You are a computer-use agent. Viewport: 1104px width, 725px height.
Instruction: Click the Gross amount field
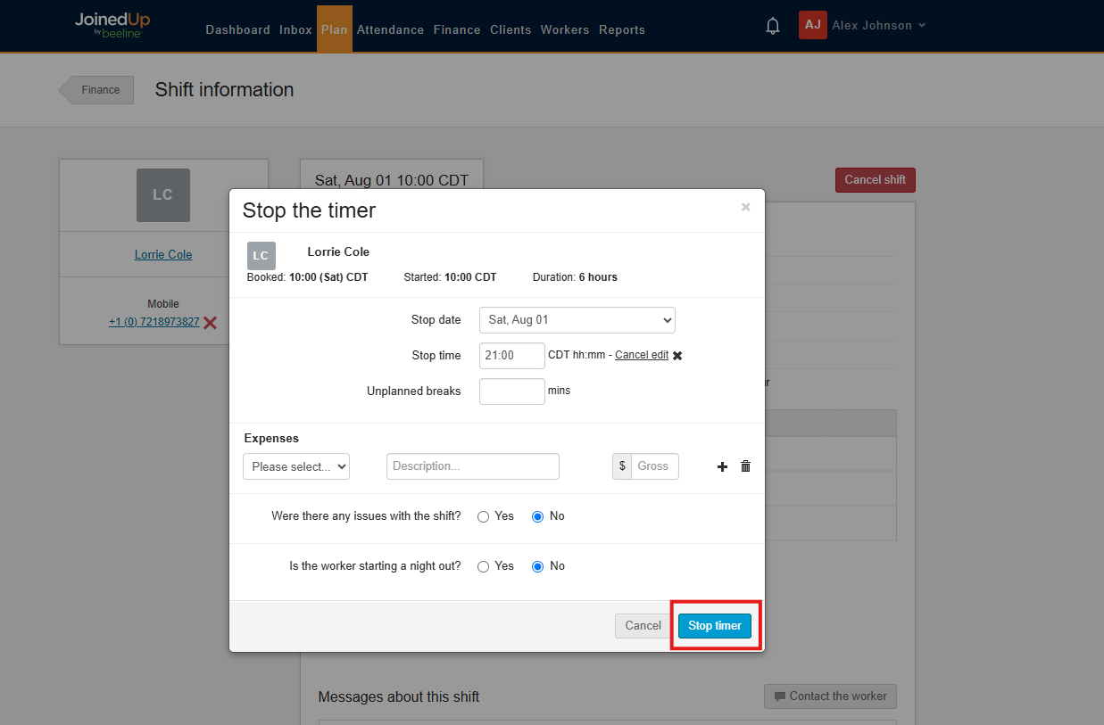(655, 466)
